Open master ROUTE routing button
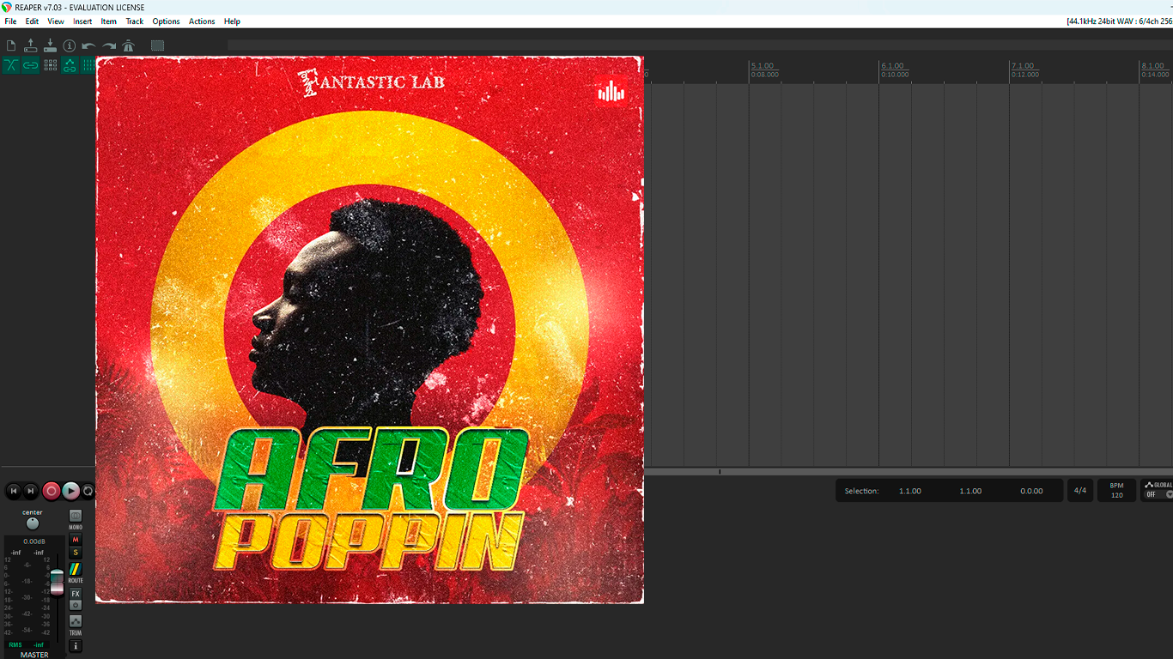The height and width of the screenshot is (659, 1173). pyautogui.click(x=76, y=569)
